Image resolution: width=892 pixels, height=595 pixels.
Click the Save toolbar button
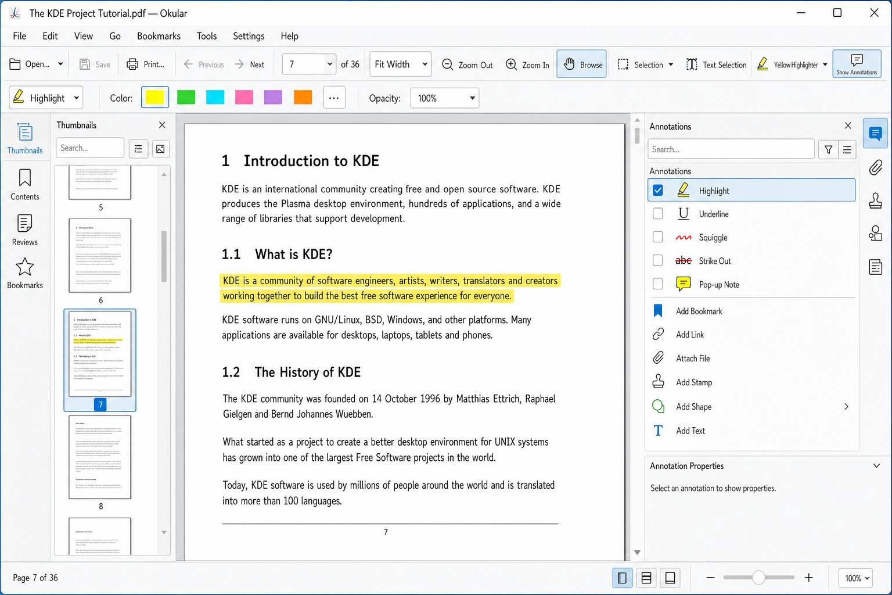[x=95, y=64]
